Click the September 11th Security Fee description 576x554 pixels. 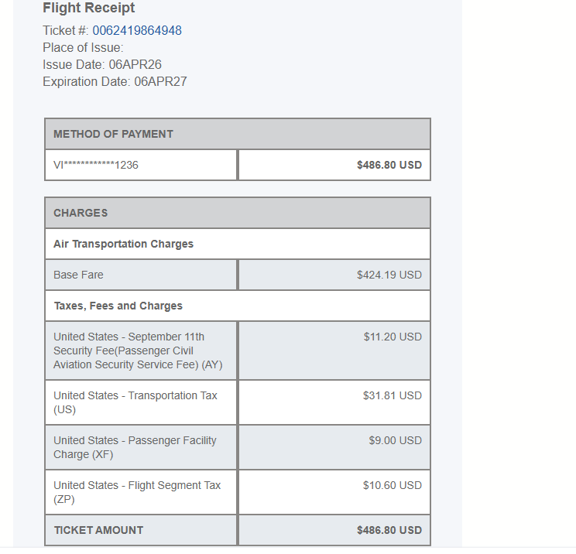click(138, 351)
